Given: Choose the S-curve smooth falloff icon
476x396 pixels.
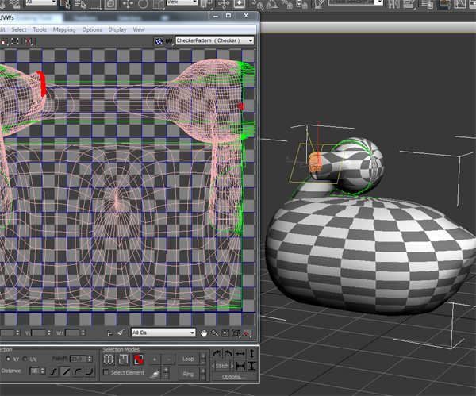Looking at the screenshot, I should [53, 371].
